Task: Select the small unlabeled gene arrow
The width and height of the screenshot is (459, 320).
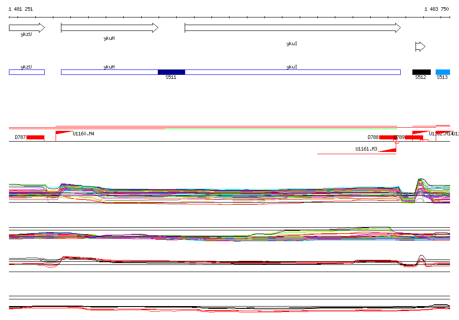Action: [420, 47]
